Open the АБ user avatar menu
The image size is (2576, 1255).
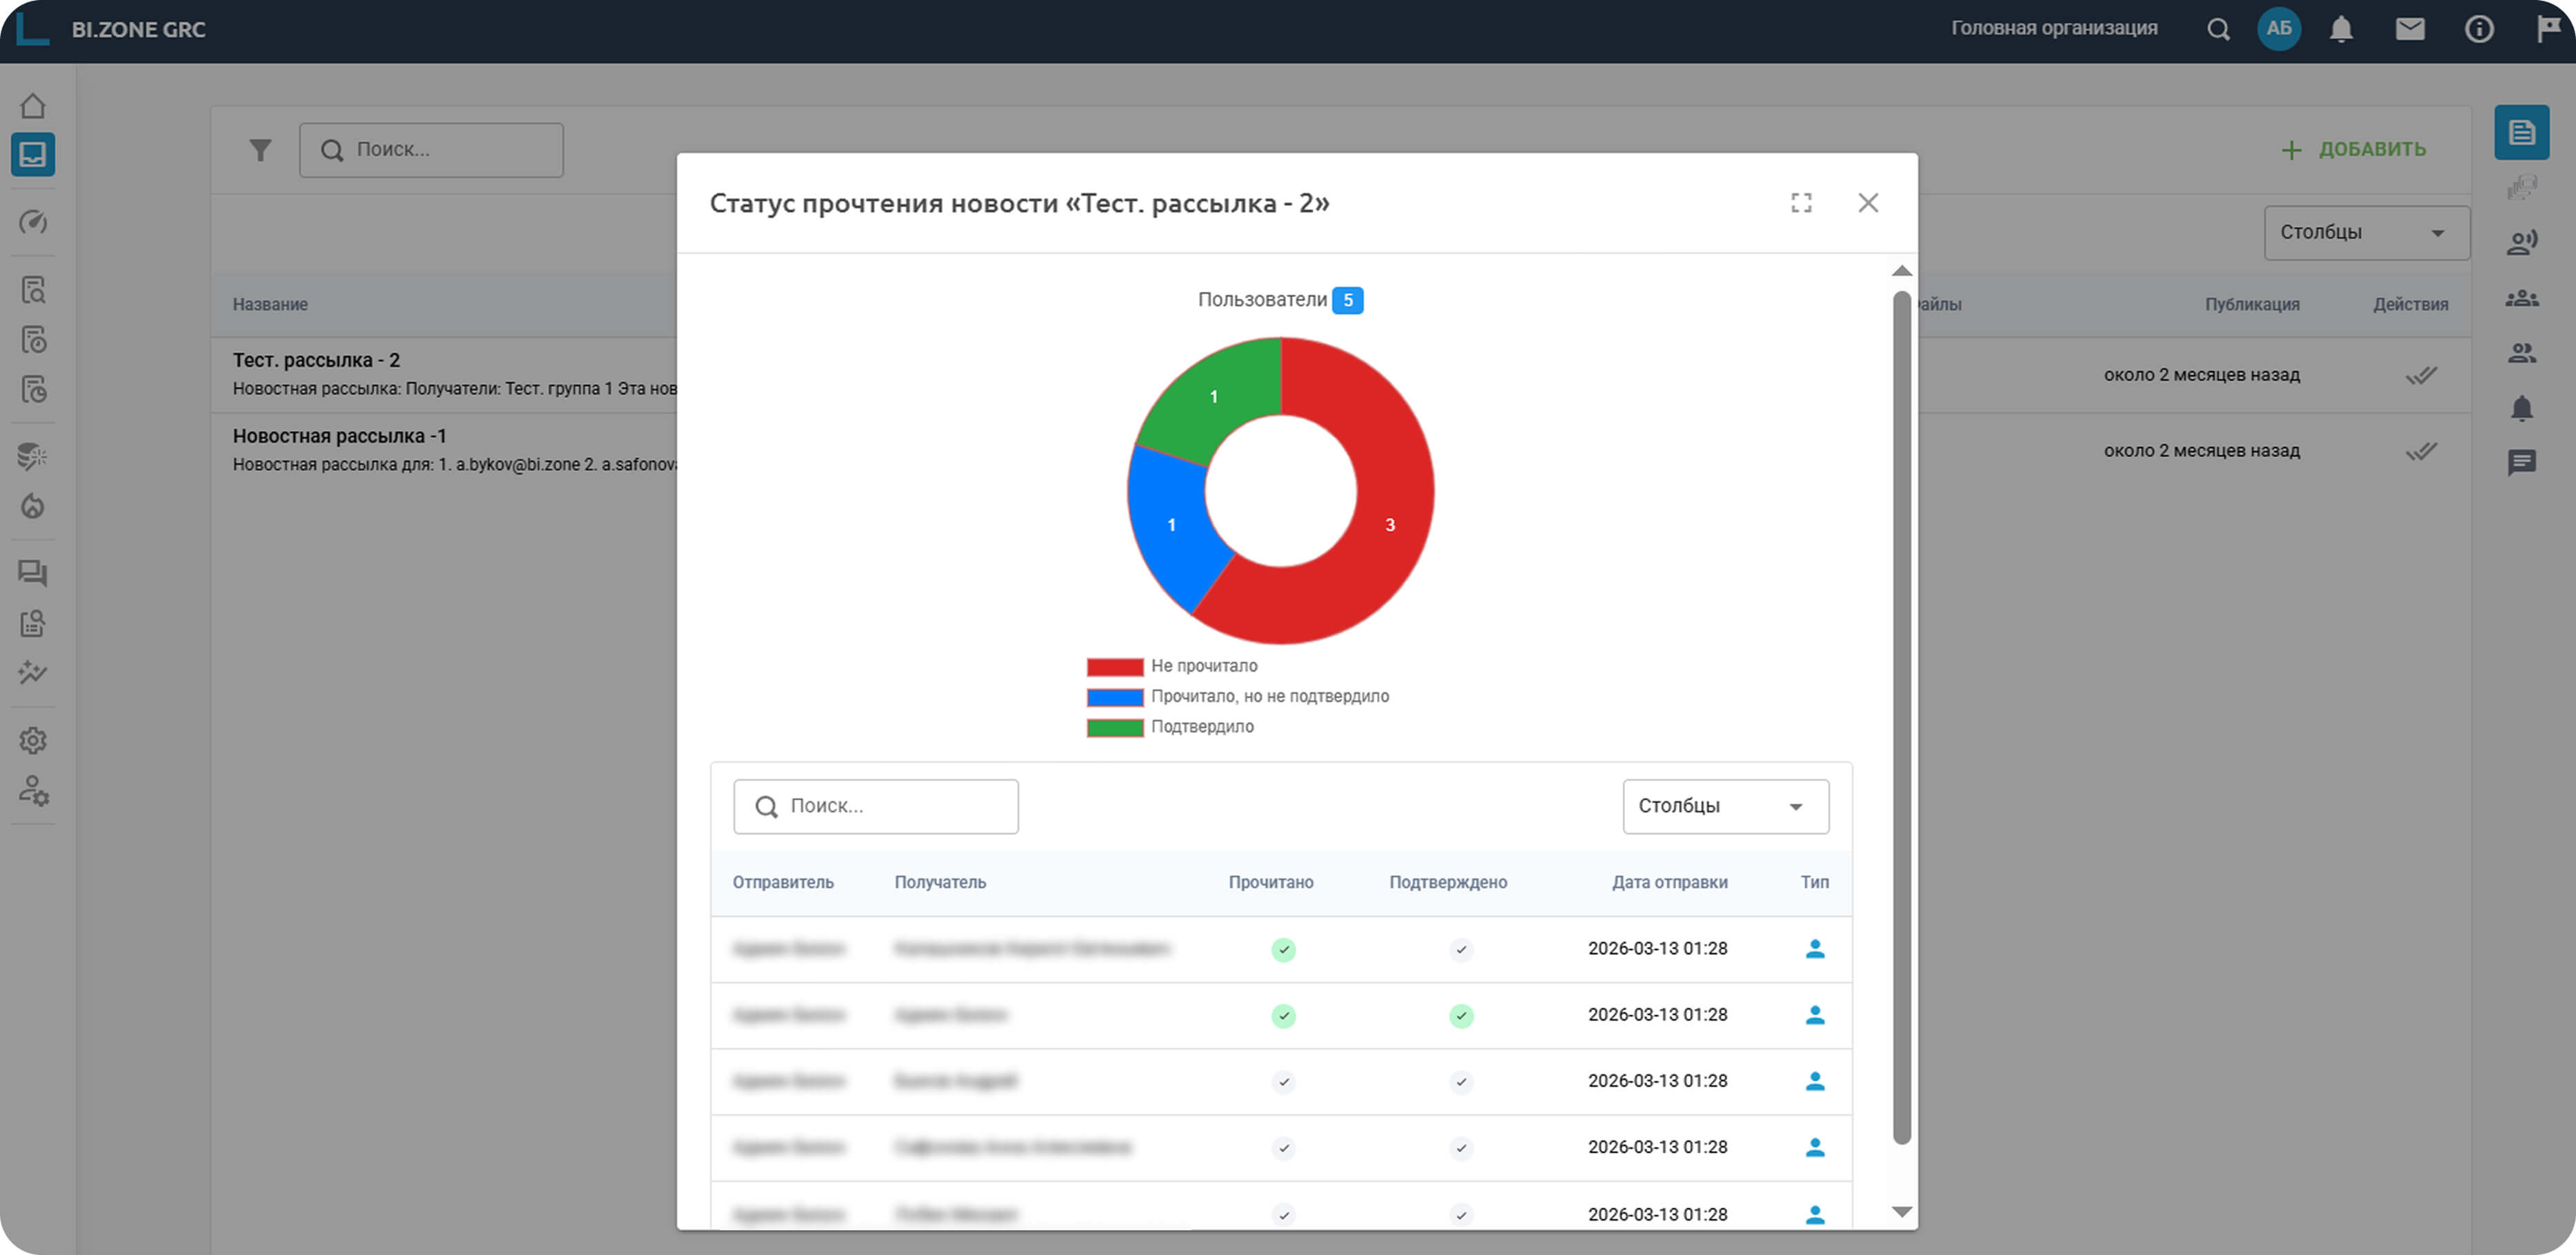[x=2279, y=29]
